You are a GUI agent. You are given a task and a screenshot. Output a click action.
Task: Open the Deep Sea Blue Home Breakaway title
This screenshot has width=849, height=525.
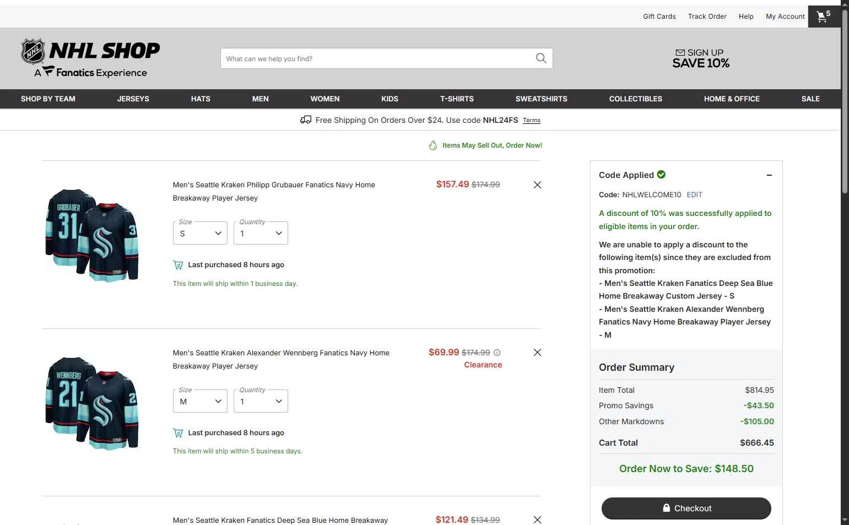(280, 520)
